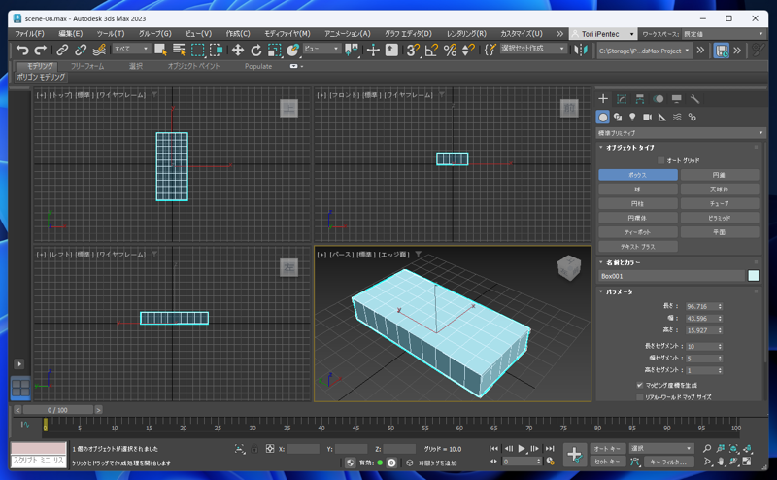The image size is (777, 480).
Task: Select the Shapes category icon
Action: pos(618,117)
